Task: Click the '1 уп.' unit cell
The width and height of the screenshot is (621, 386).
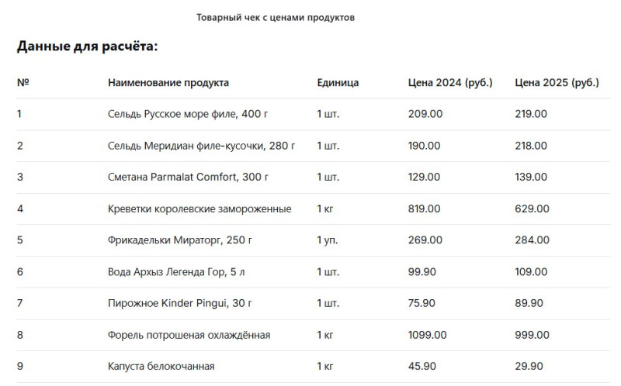Action: pos(327,240)
